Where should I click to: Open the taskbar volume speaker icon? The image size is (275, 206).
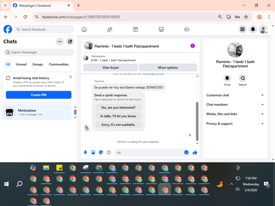click(238, 189)
